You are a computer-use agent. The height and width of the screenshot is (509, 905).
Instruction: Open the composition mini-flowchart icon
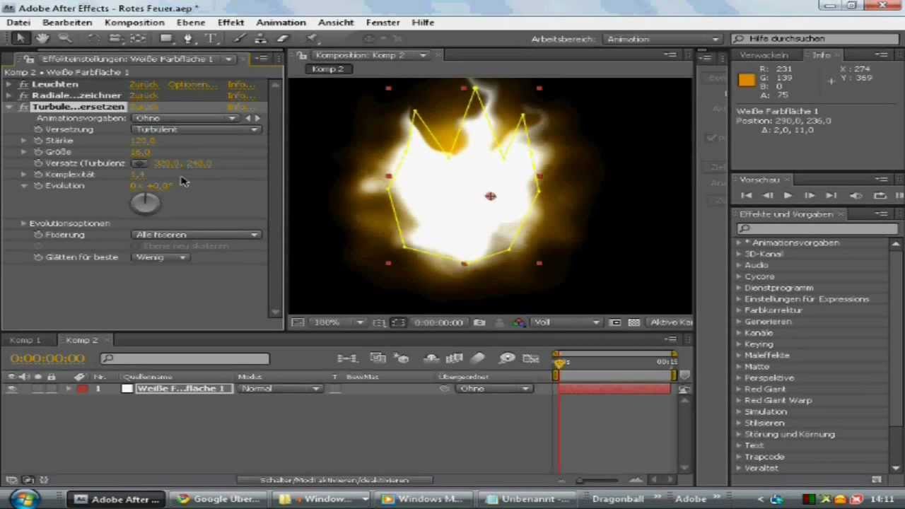point(346,358)
